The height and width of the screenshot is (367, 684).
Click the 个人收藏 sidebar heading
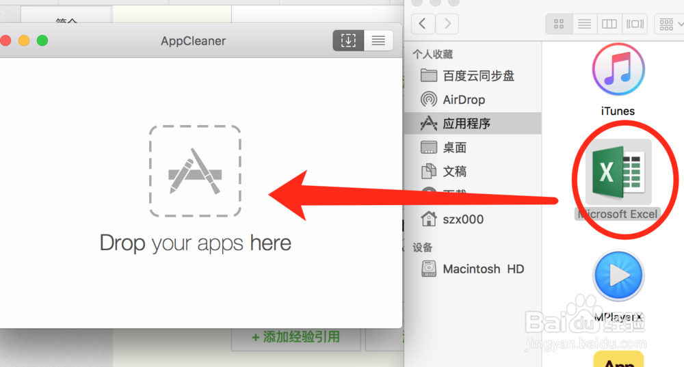(433, 54)
